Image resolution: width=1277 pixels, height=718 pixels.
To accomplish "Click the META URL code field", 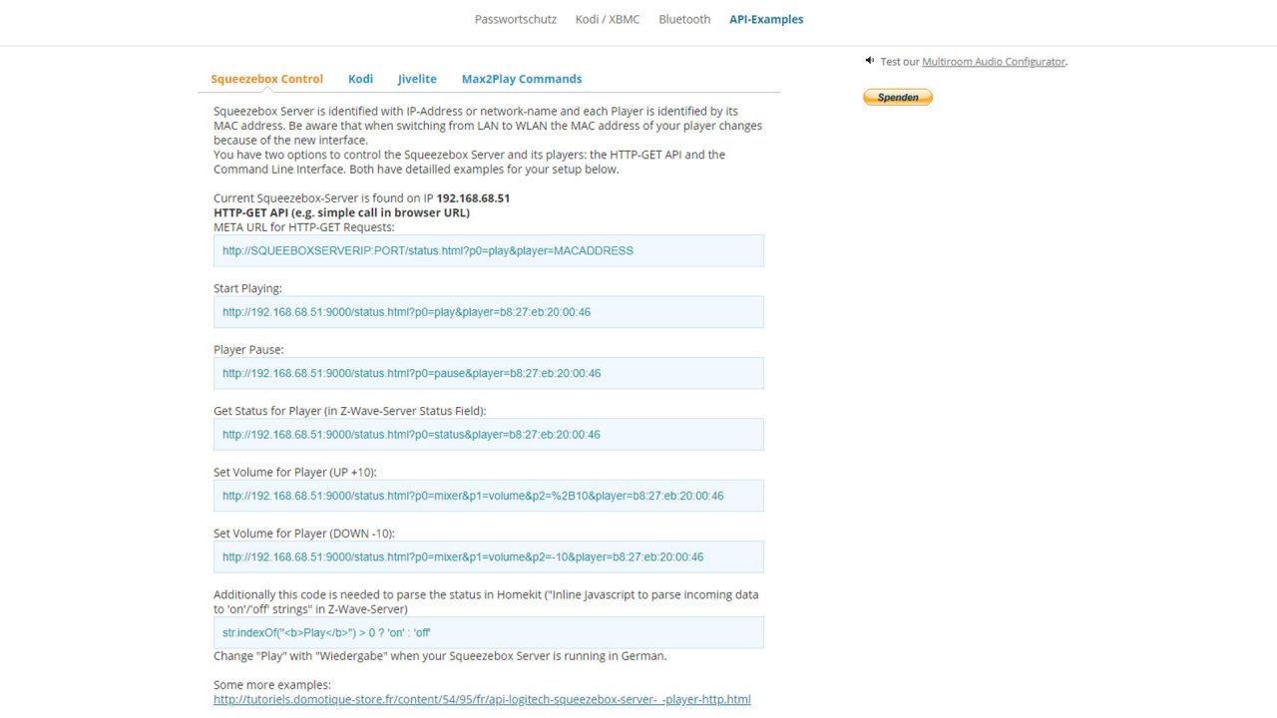I will point(488,250).
